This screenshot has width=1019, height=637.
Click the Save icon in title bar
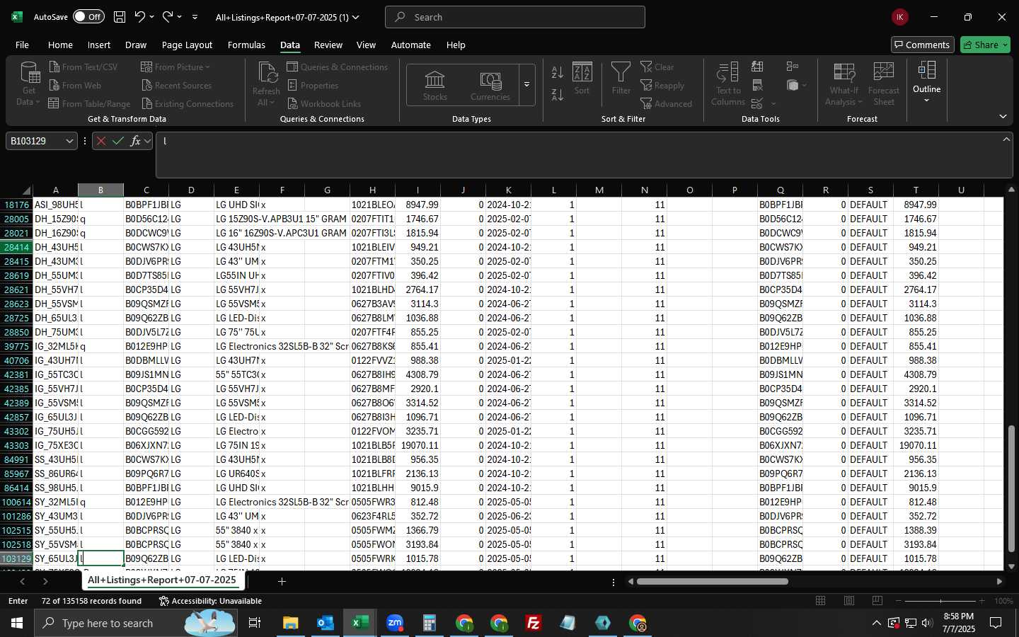(120, 16)
